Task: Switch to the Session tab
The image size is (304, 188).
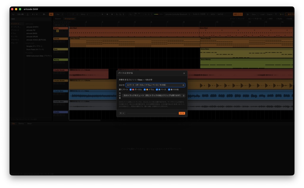Action: 58,19
